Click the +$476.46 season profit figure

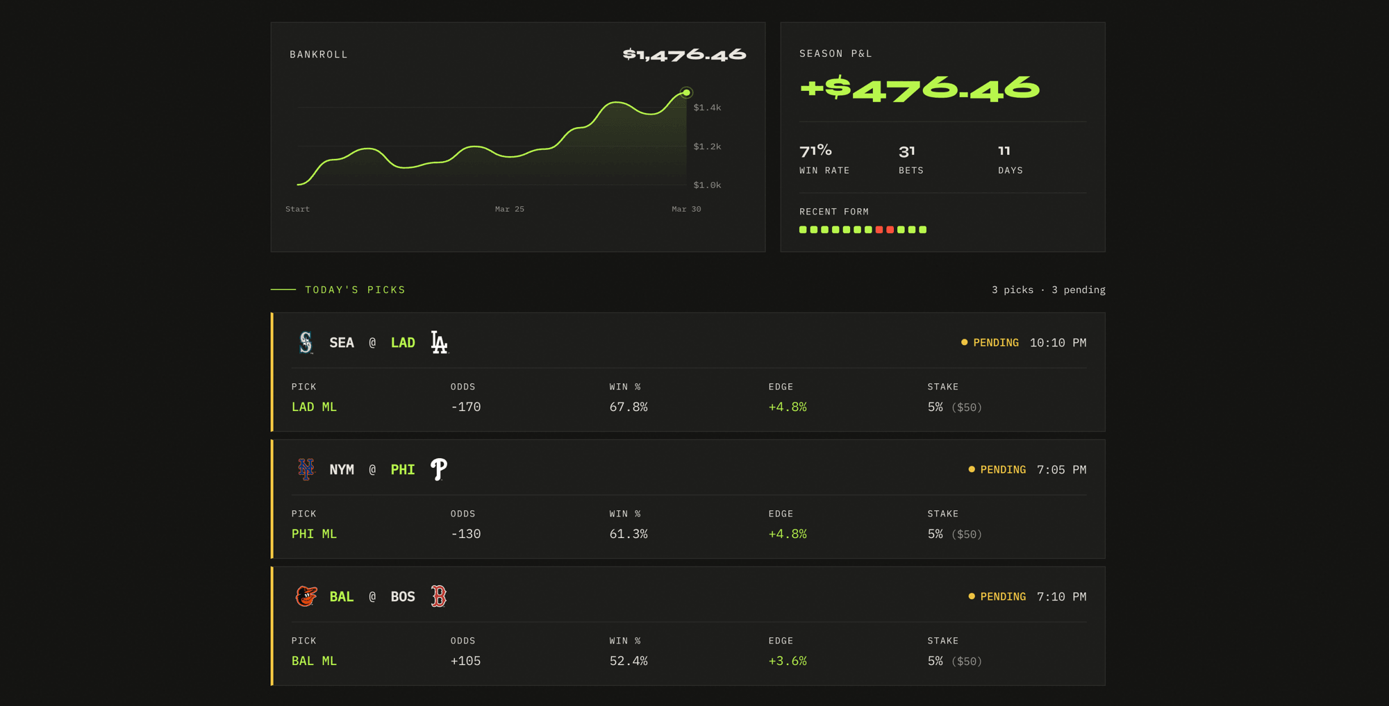(920, 89)
